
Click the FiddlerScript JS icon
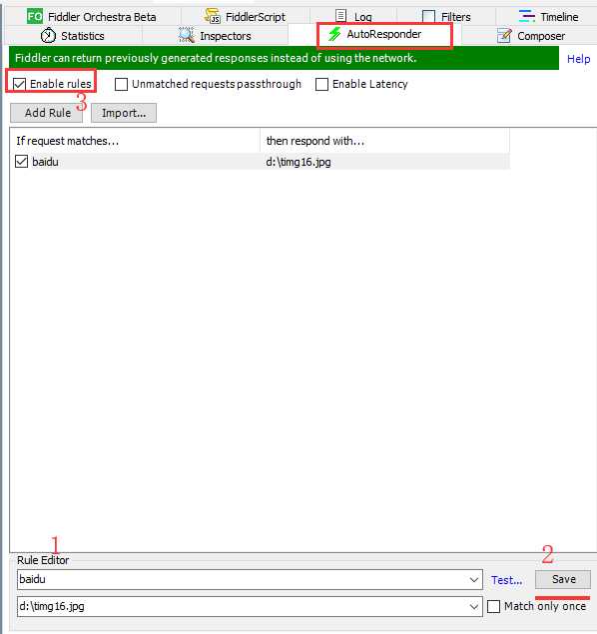(213, 16)
